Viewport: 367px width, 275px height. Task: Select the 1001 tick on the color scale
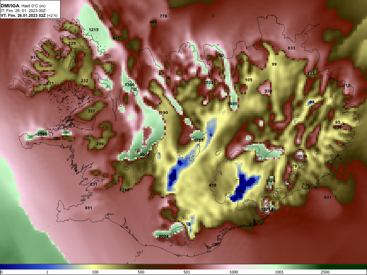[x=279, y=272]
